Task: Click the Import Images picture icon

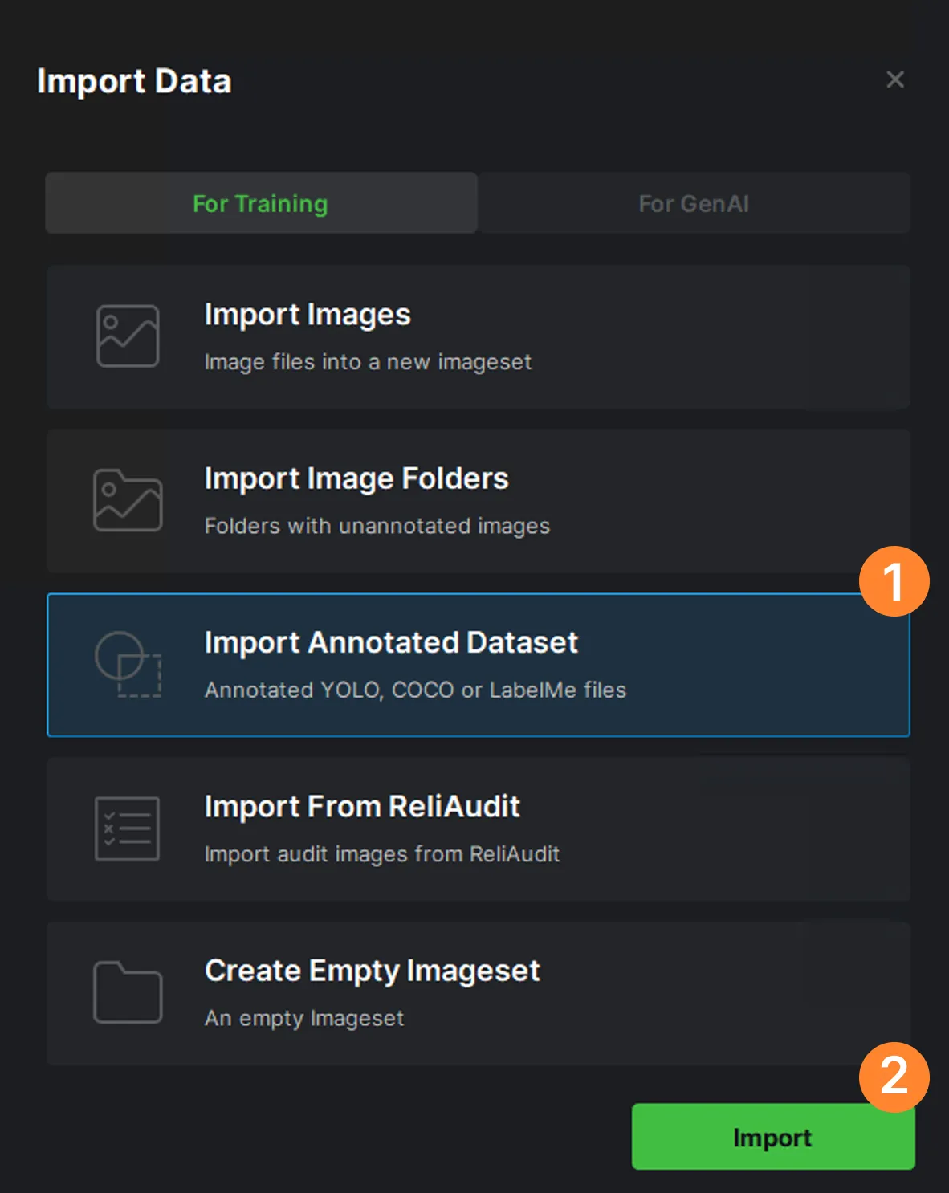Action: pos(128,336)
